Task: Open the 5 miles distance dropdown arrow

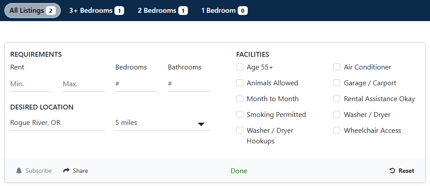Action: coord(201,124)
